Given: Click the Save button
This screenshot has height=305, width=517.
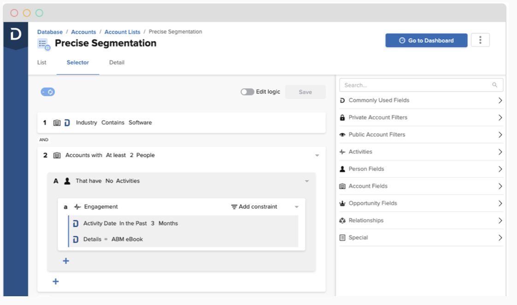Looking at the screenshot, I should (305, 92).
